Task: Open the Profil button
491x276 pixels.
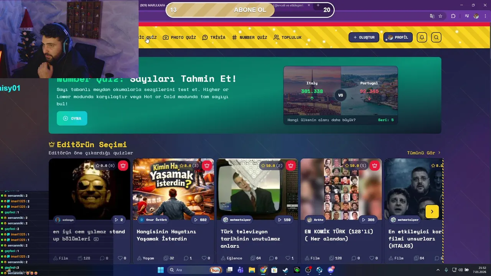Action: coord(398,37)
